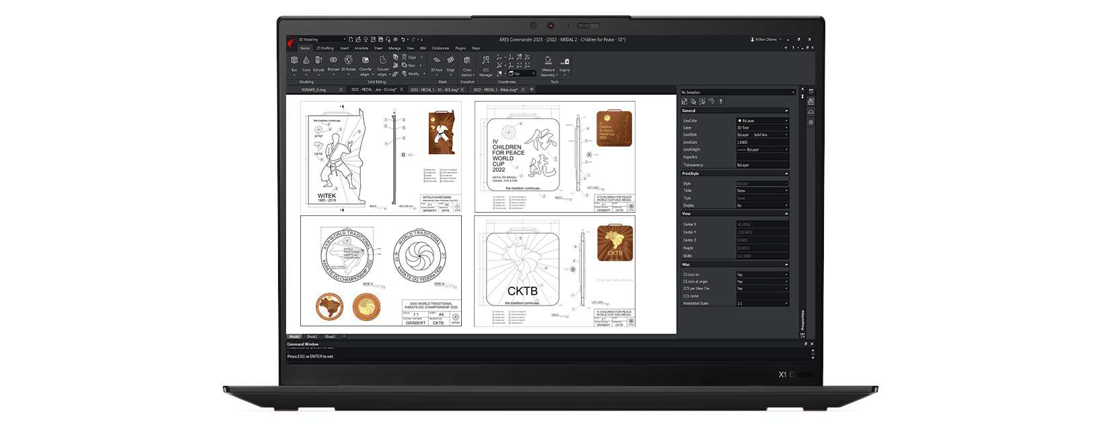Click the cloud storage side panel icon

810,112
